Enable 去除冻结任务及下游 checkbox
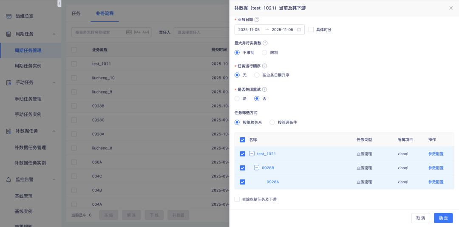 [237, 199]
